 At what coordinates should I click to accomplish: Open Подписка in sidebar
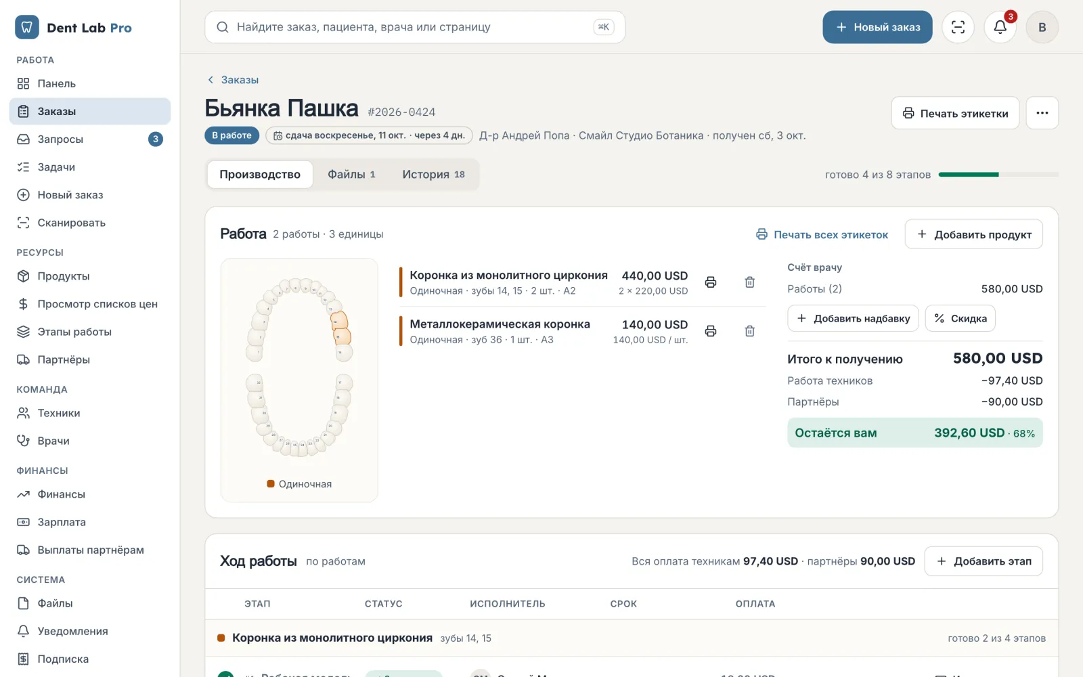tap(90, 659)
